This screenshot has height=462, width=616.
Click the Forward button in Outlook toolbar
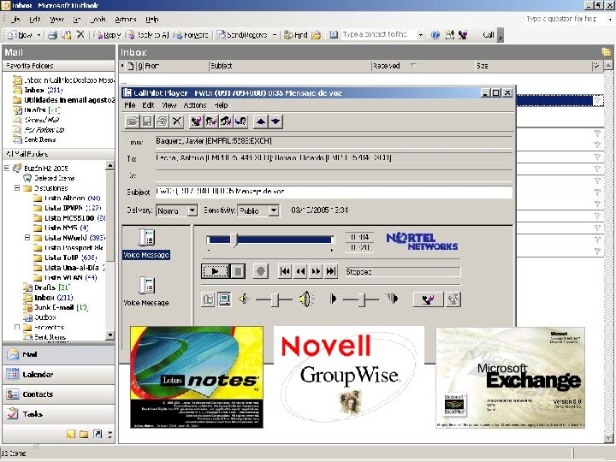pyautogui.click(x=191, y=35)
